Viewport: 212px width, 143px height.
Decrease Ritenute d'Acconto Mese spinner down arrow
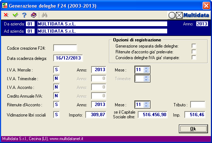[x=146, y=106]
